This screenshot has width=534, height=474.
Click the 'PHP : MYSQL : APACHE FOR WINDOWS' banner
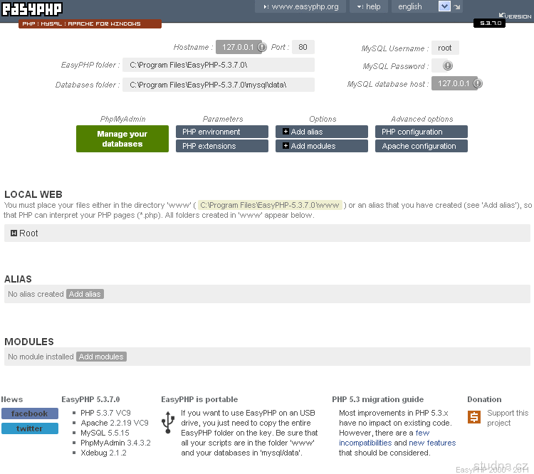coord(90,23)
